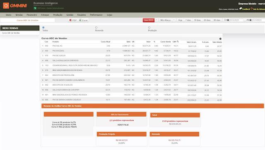The height and width of the screenshot is (150, 265).
Task: Open the month dropdown arrow next to Mês Março
Action: [174, 20]
